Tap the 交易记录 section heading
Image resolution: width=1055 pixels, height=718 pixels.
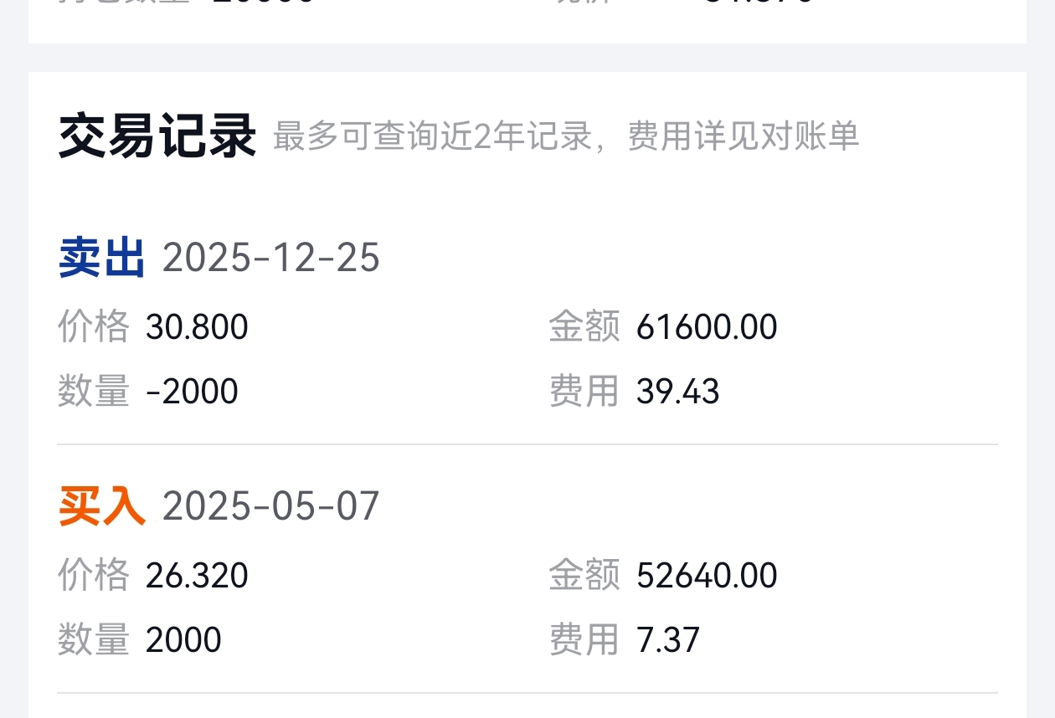point(157,137)
